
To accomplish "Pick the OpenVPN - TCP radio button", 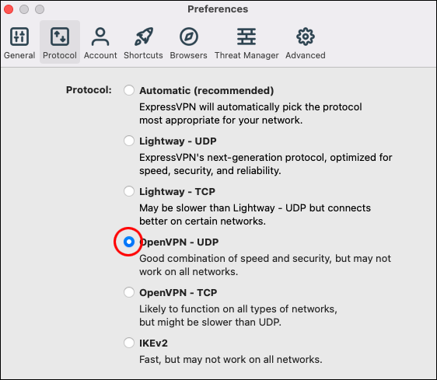I will tap(129, 292).
